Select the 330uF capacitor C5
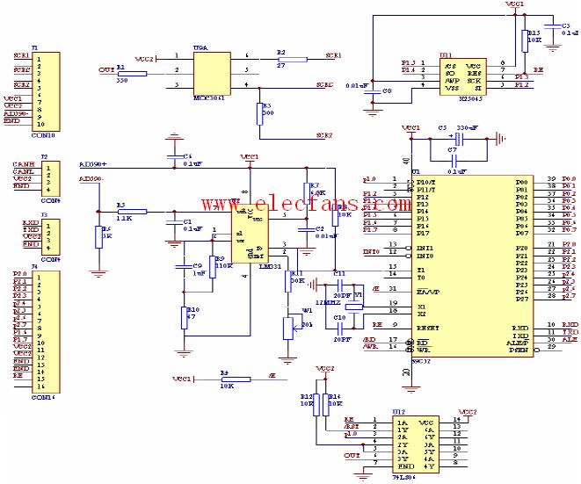Screen dimensions: 581x484 click(x=457, y=138)
